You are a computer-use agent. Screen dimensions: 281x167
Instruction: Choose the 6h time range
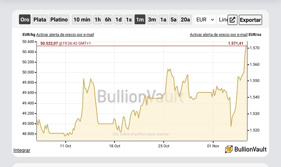(x=108, y=19)
